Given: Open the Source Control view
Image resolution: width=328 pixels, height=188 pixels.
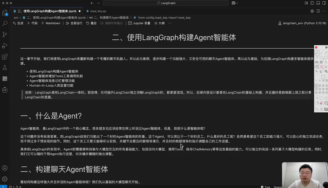Looking at the screenshot, I should pos(5,34).
